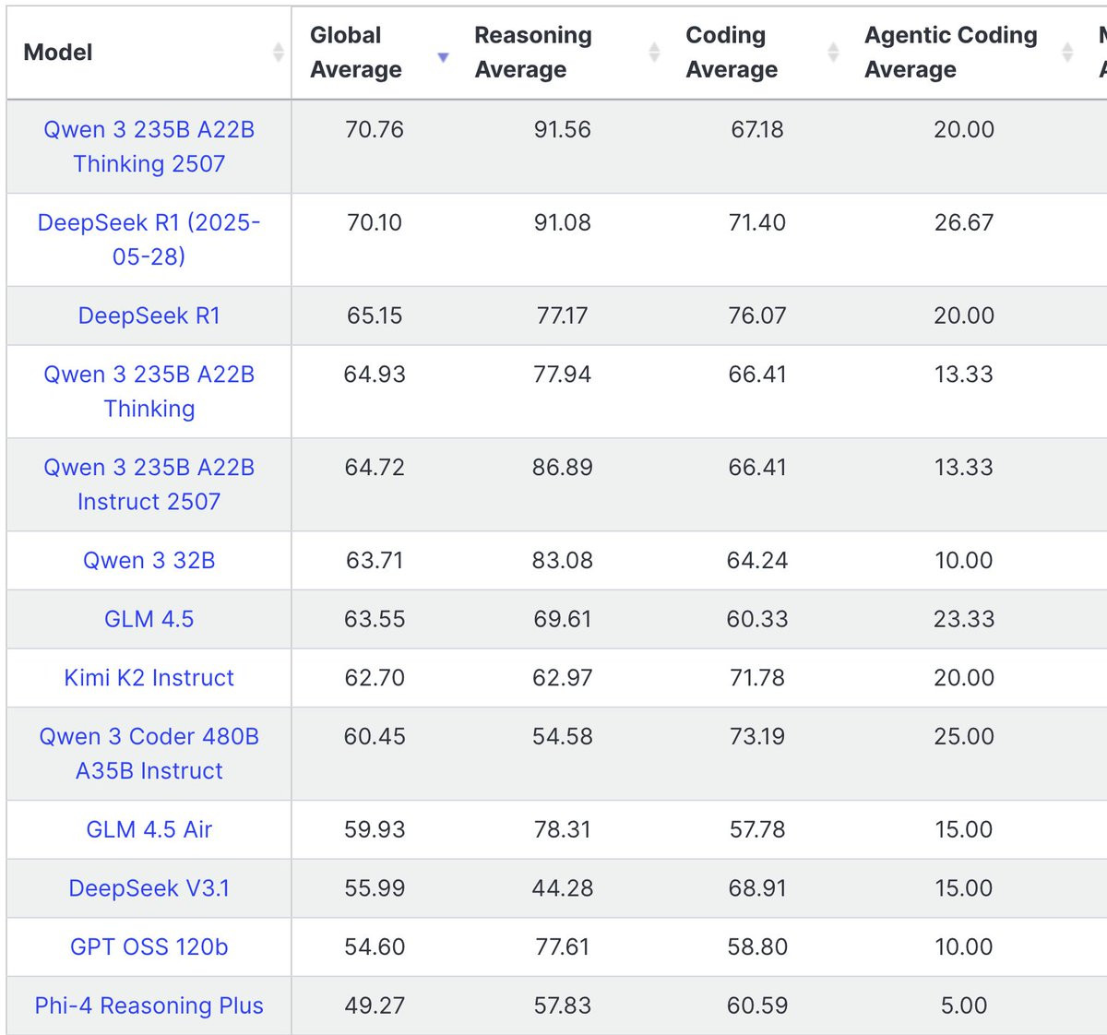Open DeepSeek R1 (2025-05-28) model link

[x=149, y=240]
